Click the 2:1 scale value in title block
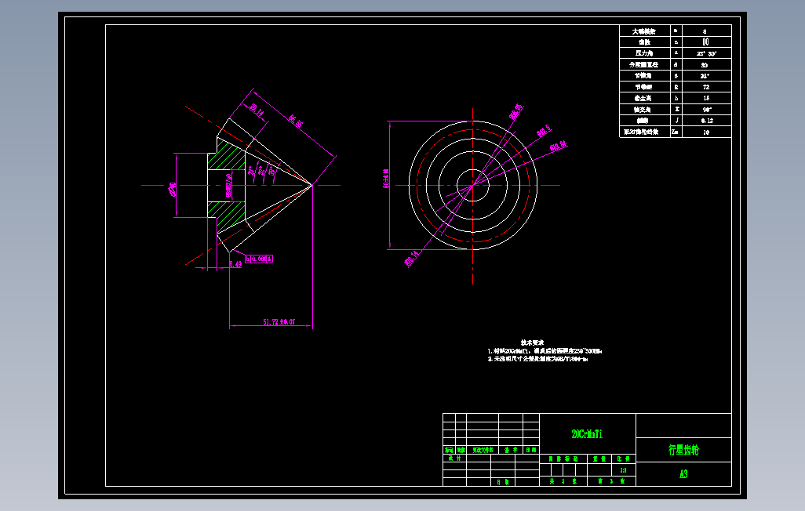Viewport: 805px width, 511px height. pos(623,470)
